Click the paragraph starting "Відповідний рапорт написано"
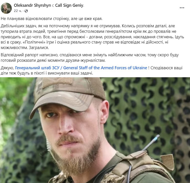190x183 pixels. [90, 57]
